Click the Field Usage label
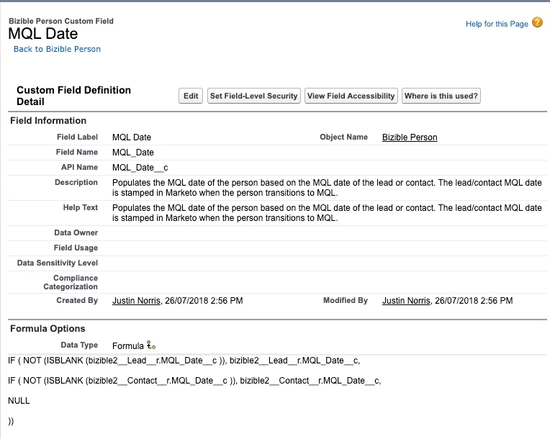 (76, 248)
